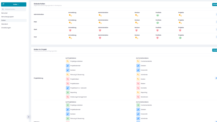Screen dimensions: 217x122
Task: Focus the Globale Suche search field
Action: 15,9
